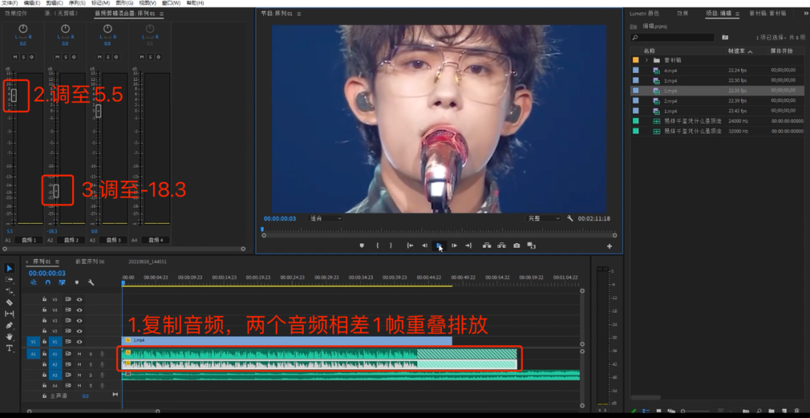Mute mixer channel 音频 1
The height and width of the screenshot is (418, 810).
pyautogui.click(x=14, y=57)
